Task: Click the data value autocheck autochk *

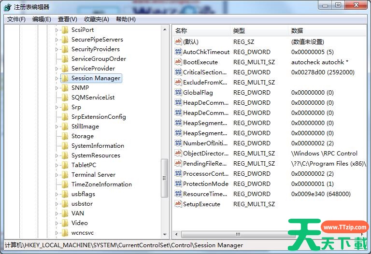Action: (x=320, y=62)
